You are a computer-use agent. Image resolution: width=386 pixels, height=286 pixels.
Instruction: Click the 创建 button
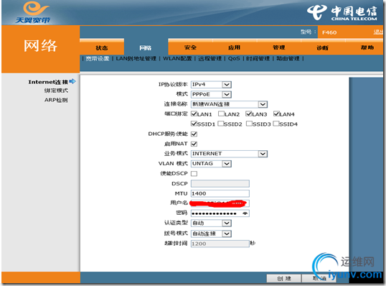(x=283, y=278)
